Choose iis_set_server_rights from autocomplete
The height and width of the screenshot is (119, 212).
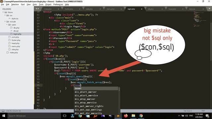click(x=96, y=106)
